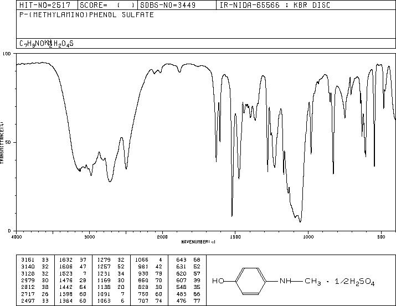
Task: Select the 1398 peak entry in the table
Action: [x=73, y=294]
